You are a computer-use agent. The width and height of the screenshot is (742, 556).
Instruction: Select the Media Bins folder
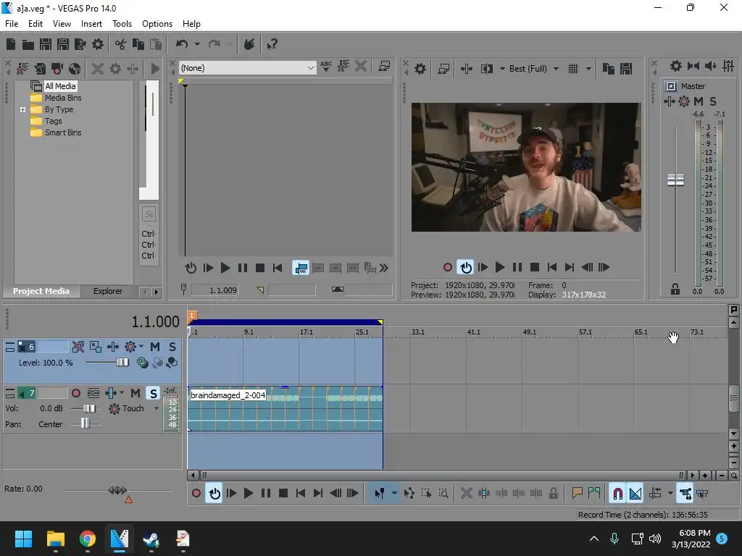62,98
